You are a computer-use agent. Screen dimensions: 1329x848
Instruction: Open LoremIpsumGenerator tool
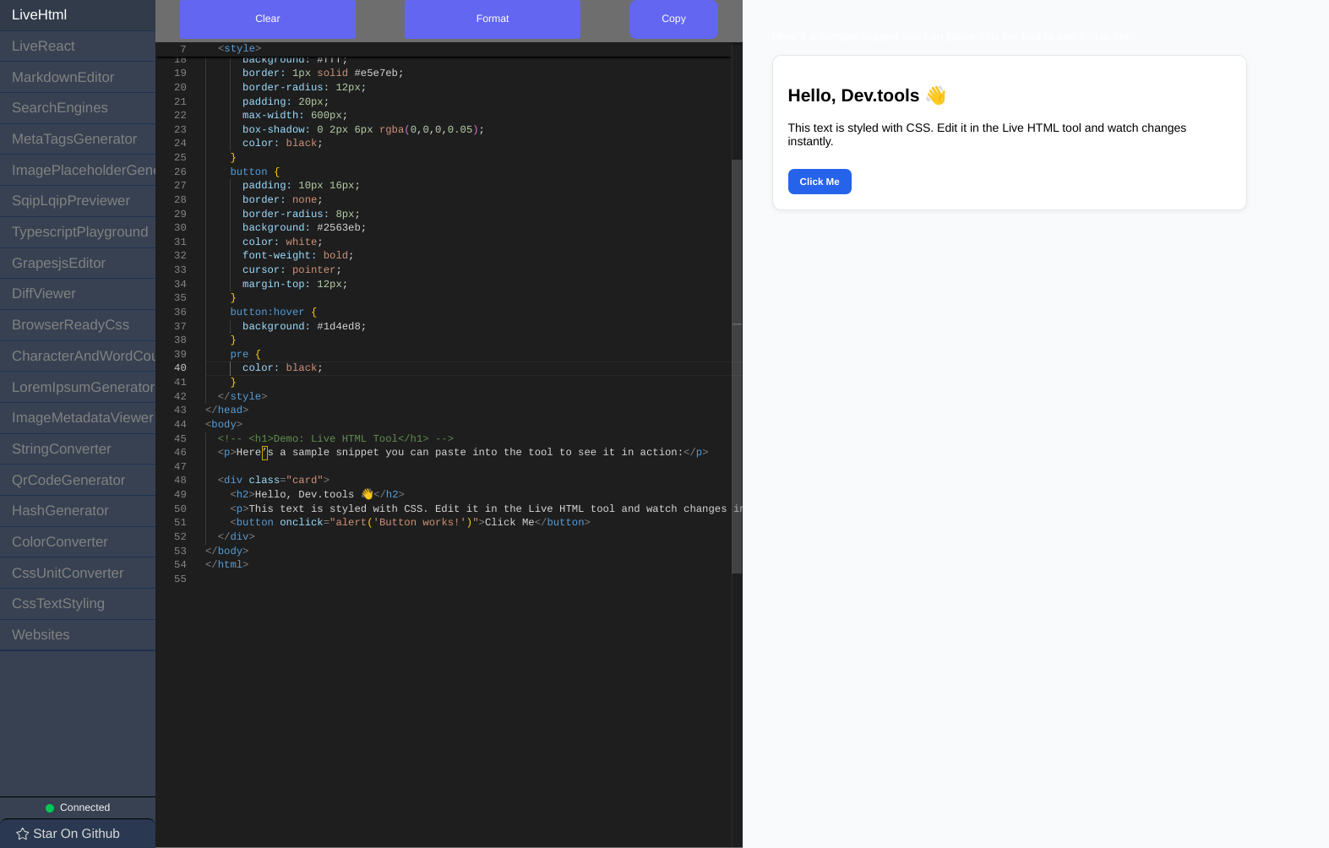[78, 388]
